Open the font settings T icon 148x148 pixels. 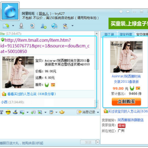click(1, 112)
